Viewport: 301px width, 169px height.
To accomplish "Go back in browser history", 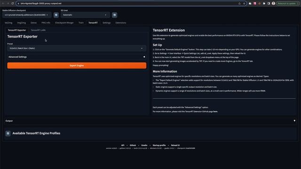I will [3, 3].
